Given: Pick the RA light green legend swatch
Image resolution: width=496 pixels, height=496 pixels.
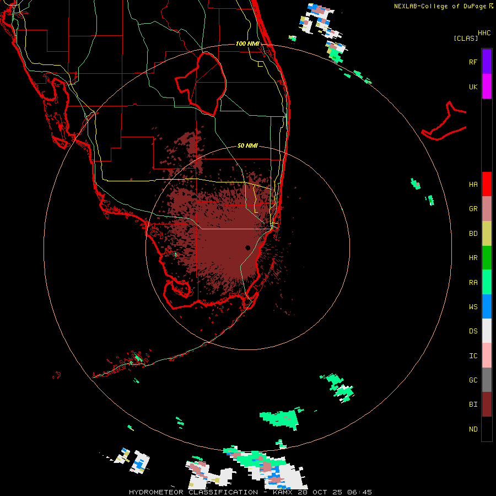Looking at the screenshot, I should (487, 282).
